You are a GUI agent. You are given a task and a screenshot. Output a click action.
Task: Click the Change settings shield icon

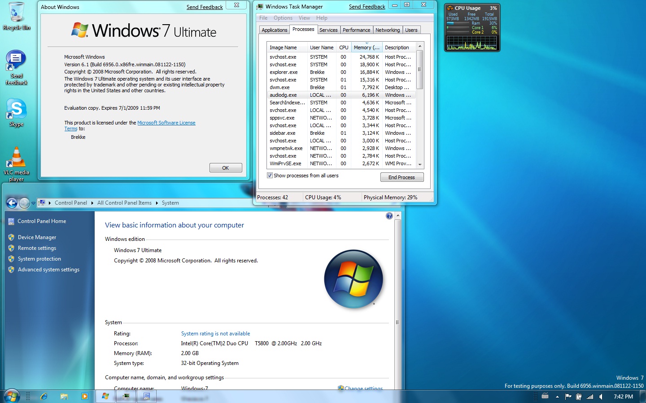coord(341,388)
